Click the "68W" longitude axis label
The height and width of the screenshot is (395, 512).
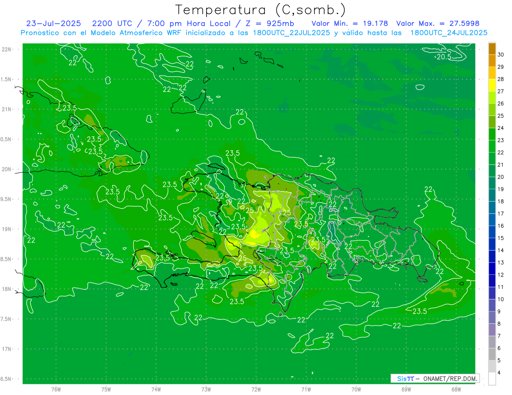pos(456,389)
